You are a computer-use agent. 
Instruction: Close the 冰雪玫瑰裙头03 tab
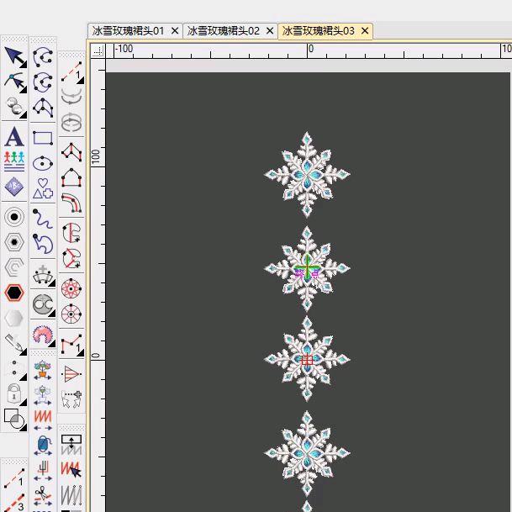[366, 31]
